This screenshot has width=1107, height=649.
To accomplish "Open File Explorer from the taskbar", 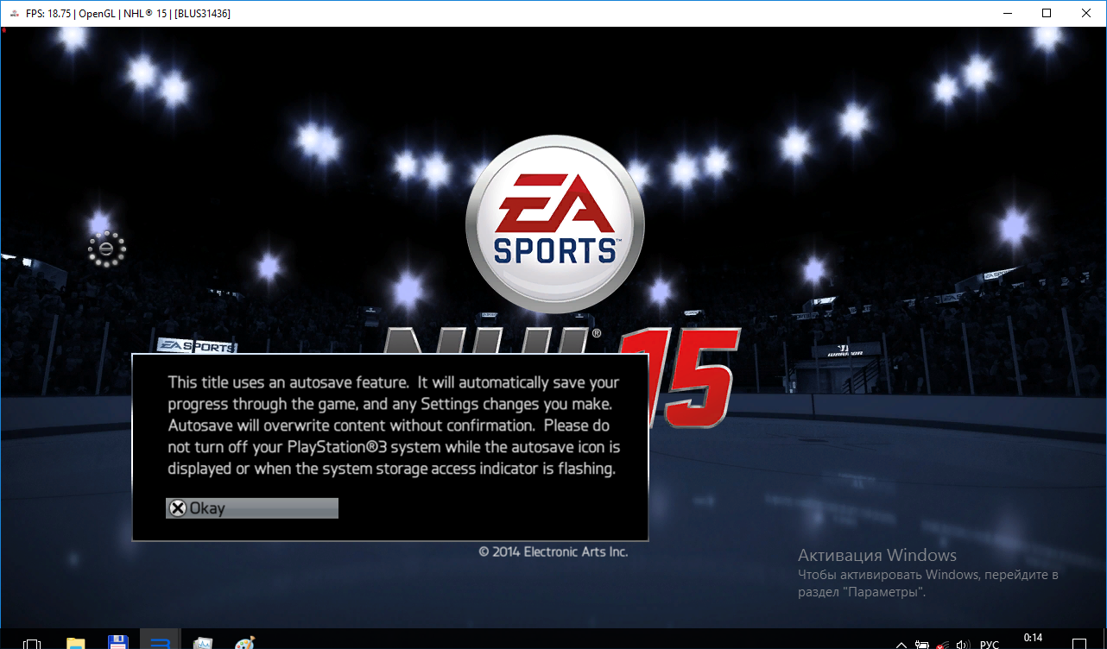I will tap(76, 643).
